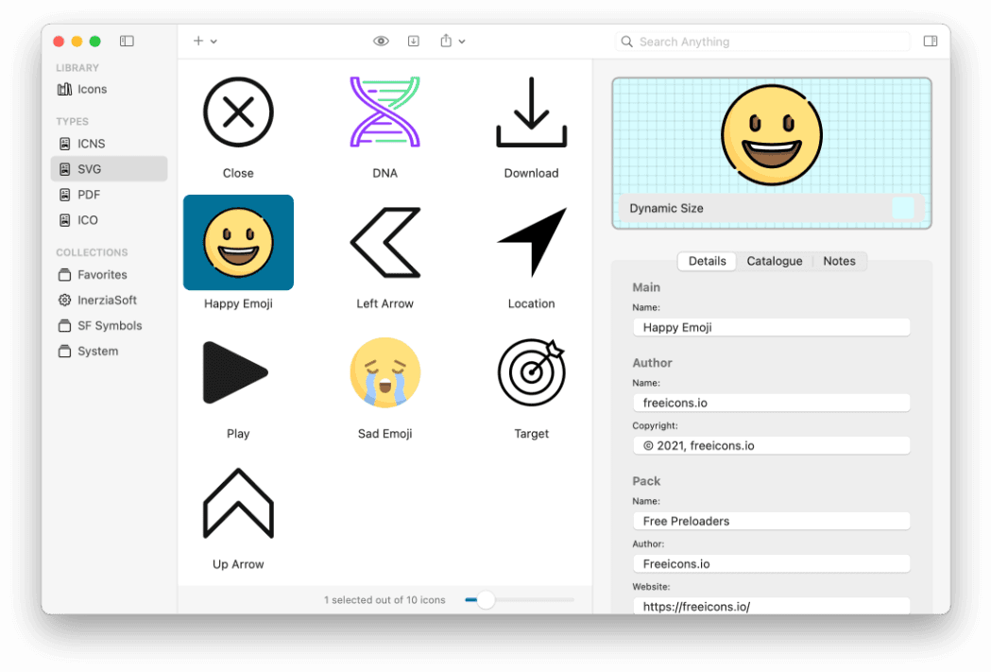Screen dimensions: 991x672
Task: Select the DNA icon thumbnail
Action: 384,112
